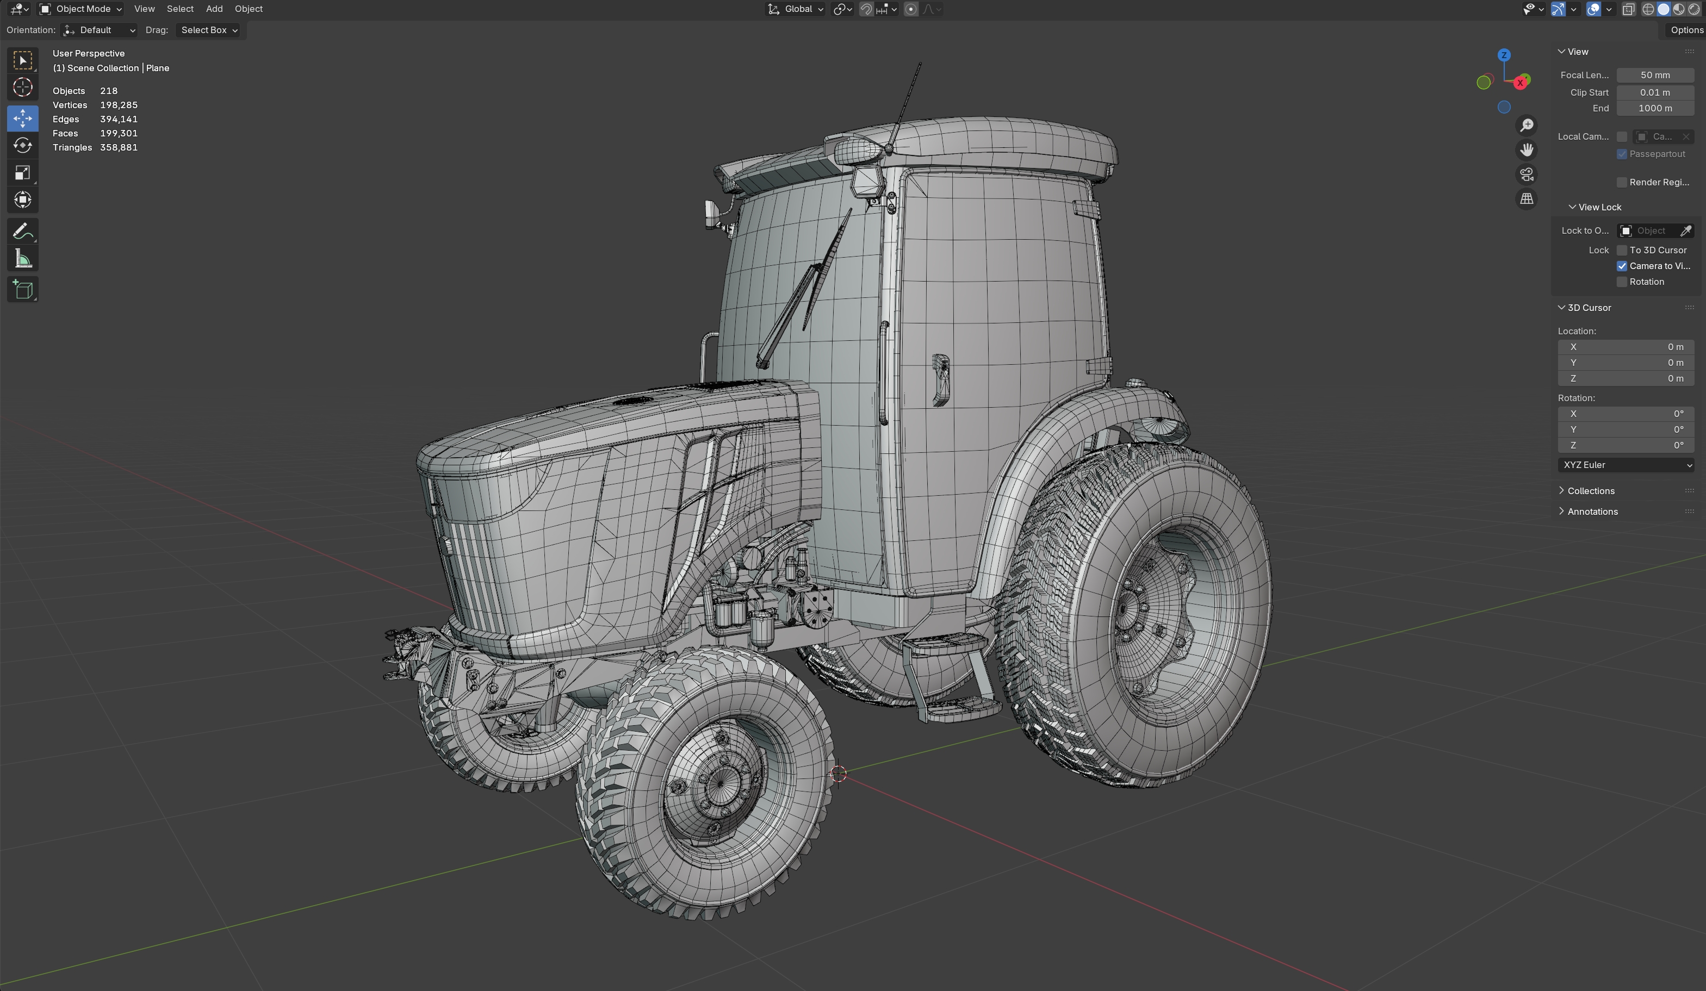Screen dimensions: 1706x991
Task: Uncheck Camera to View lock
Action: point(1622,266)
